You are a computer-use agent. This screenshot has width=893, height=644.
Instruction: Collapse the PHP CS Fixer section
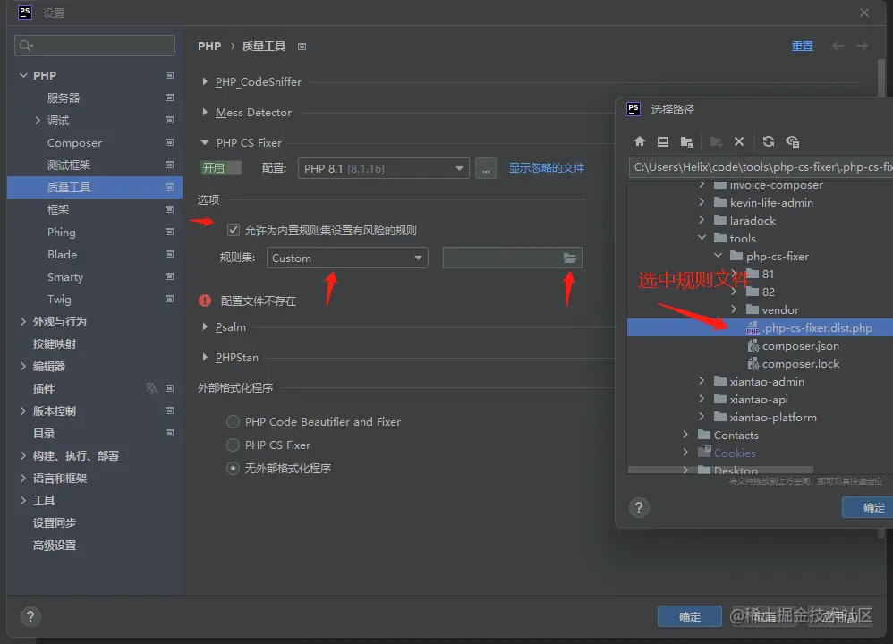coord(204,143)
